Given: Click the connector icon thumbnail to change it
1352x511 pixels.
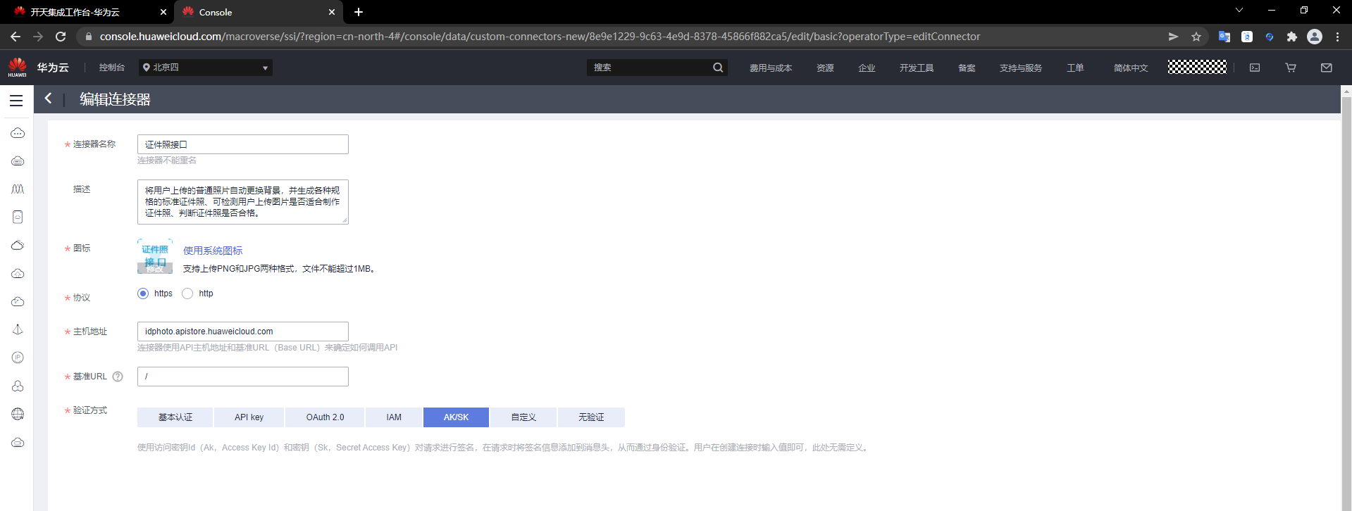Looking at the screenshot, I should tap(155, 256).
